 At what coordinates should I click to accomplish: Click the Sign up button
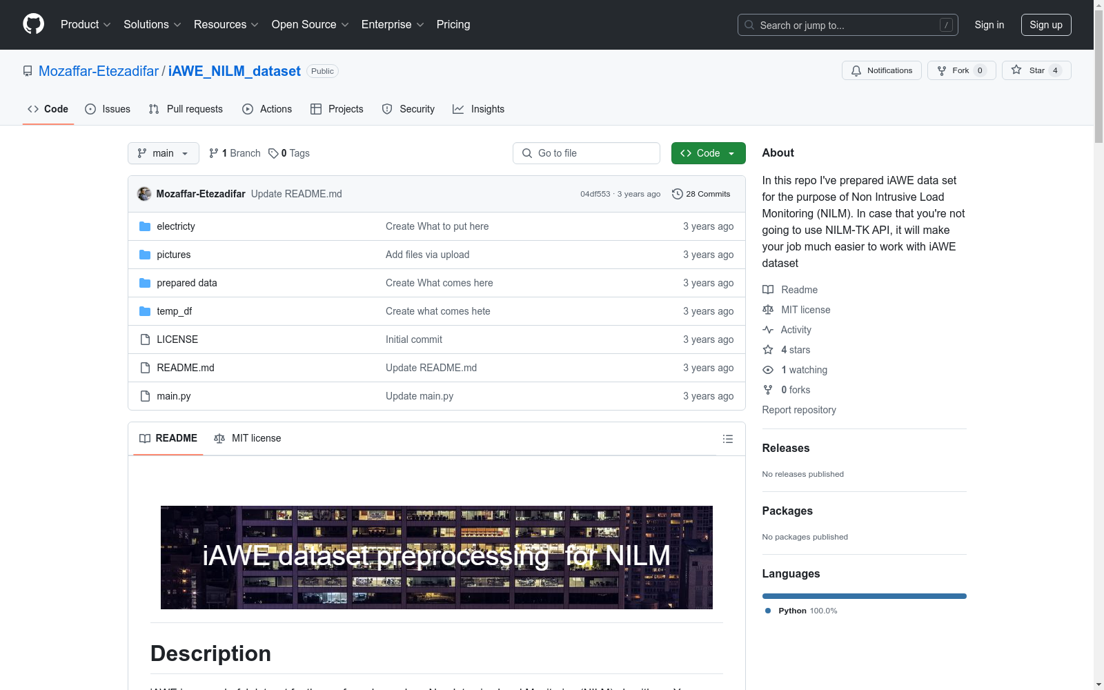1046,25
